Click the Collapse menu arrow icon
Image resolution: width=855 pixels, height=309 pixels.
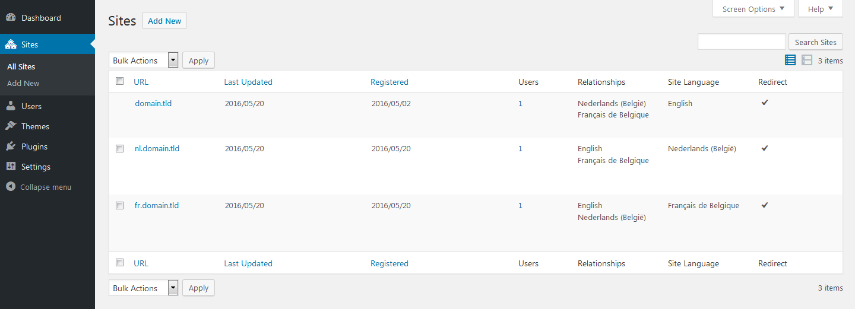(11, 187)
